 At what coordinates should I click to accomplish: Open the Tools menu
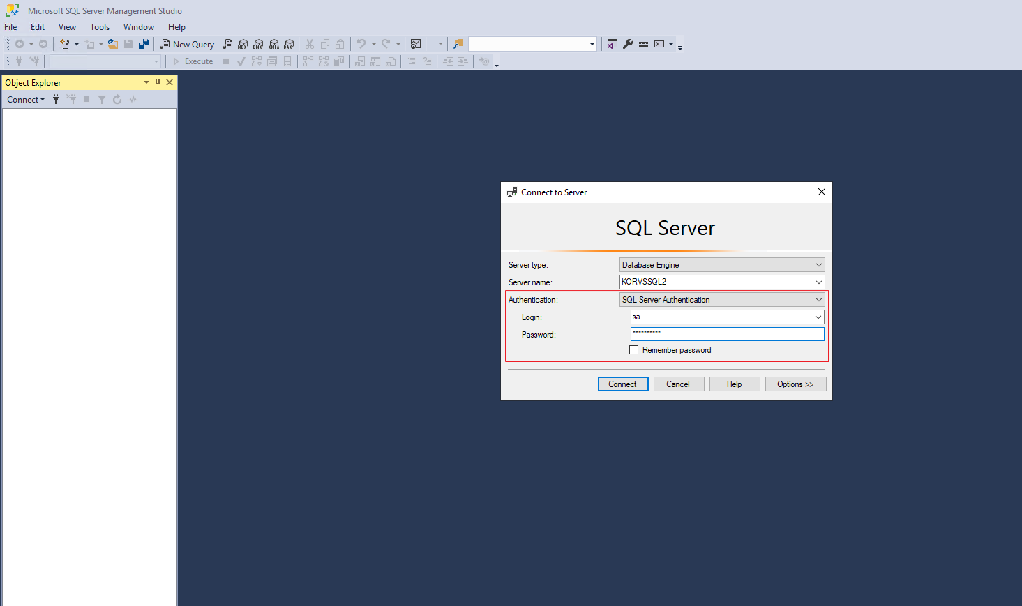(100, 27)
